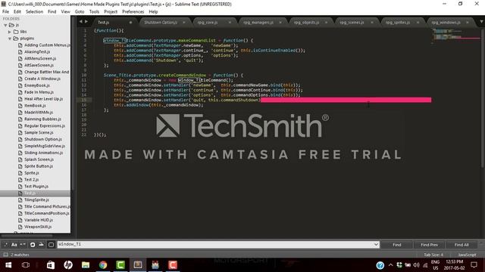Open AliasingTest.js in sidebar
This screenshot has height=272, width=485.
[37, 52]
